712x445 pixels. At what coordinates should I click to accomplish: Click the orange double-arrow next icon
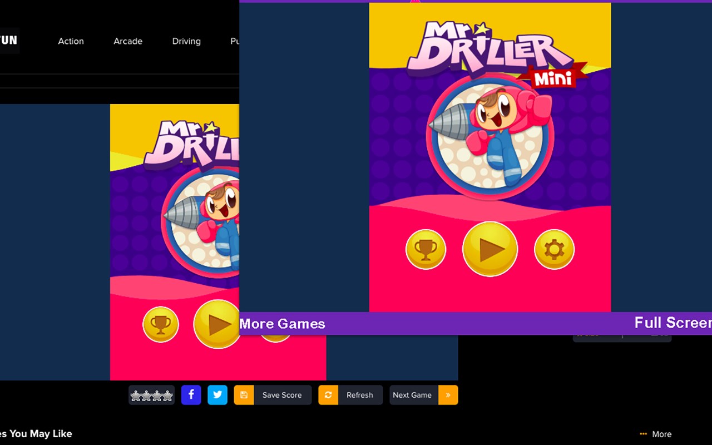448,395
